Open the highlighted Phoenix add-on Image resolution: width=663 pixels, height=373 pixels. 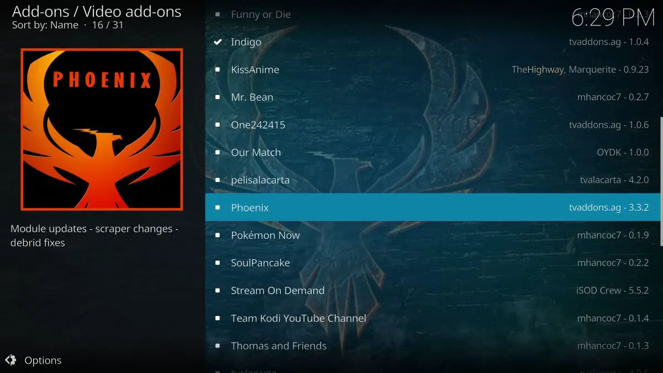(x=433, y=207)
